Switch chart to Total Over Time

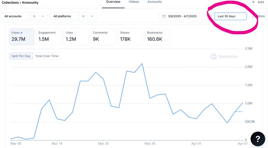coord(47,56)
